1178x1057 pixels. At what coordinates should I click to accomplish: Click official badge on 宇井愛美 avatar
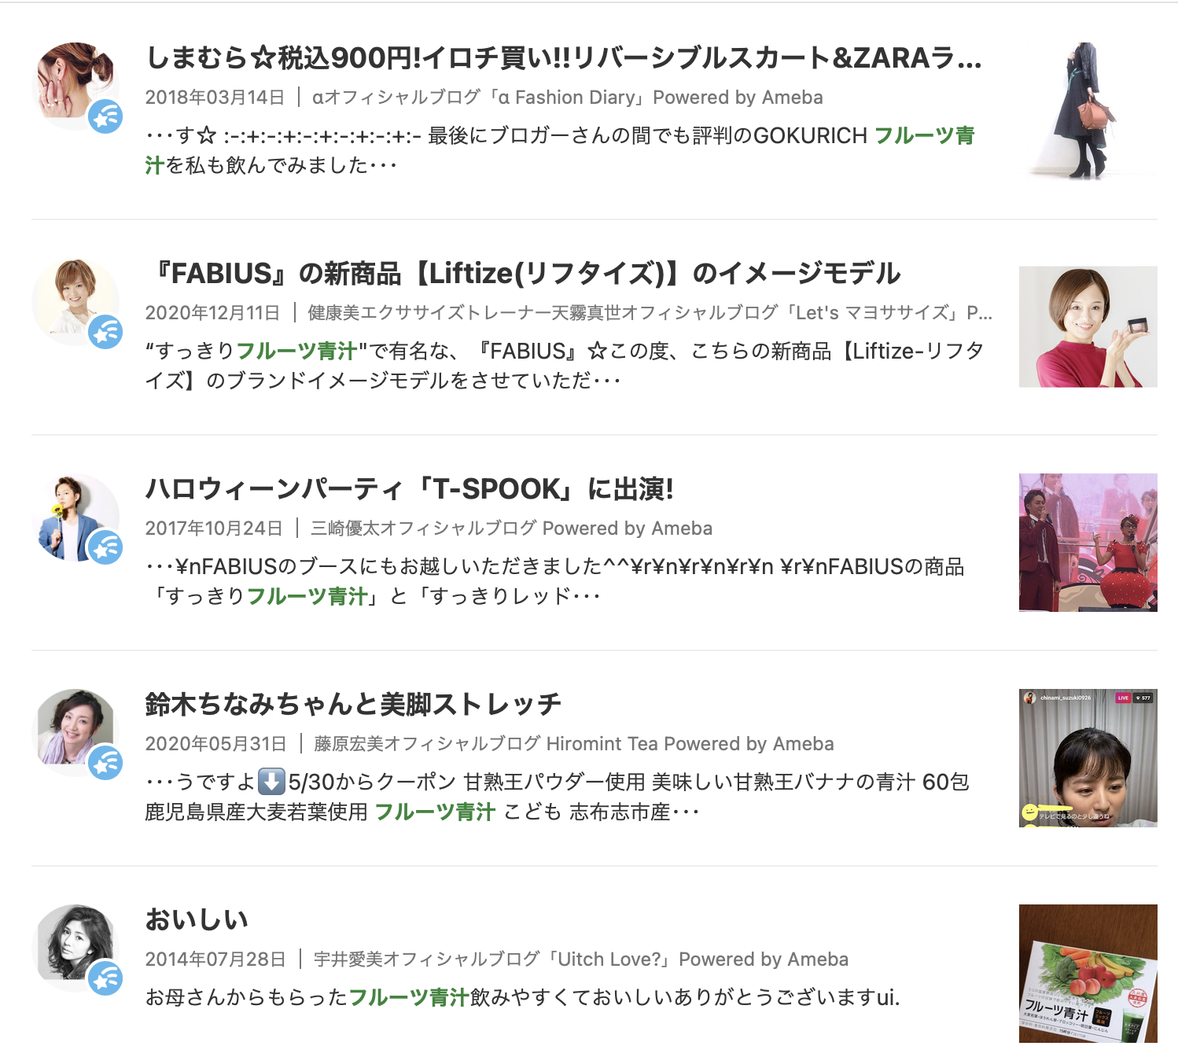pyautogui.click(x=105, y=979)
